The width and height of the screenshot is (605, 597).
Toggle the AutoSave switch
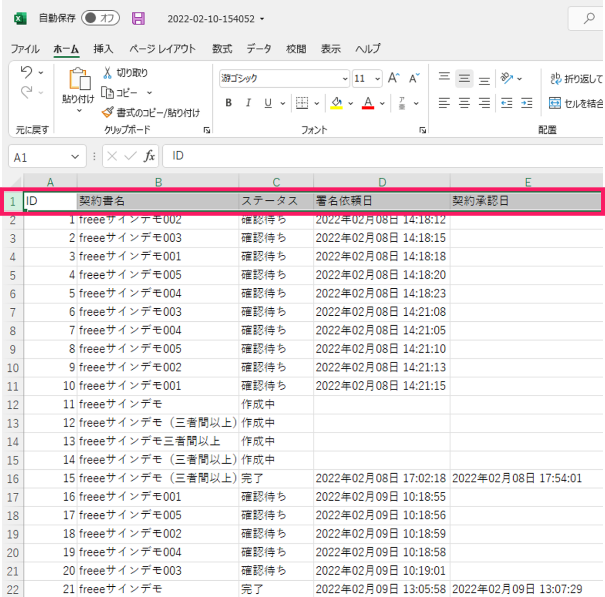click(100, 18)
